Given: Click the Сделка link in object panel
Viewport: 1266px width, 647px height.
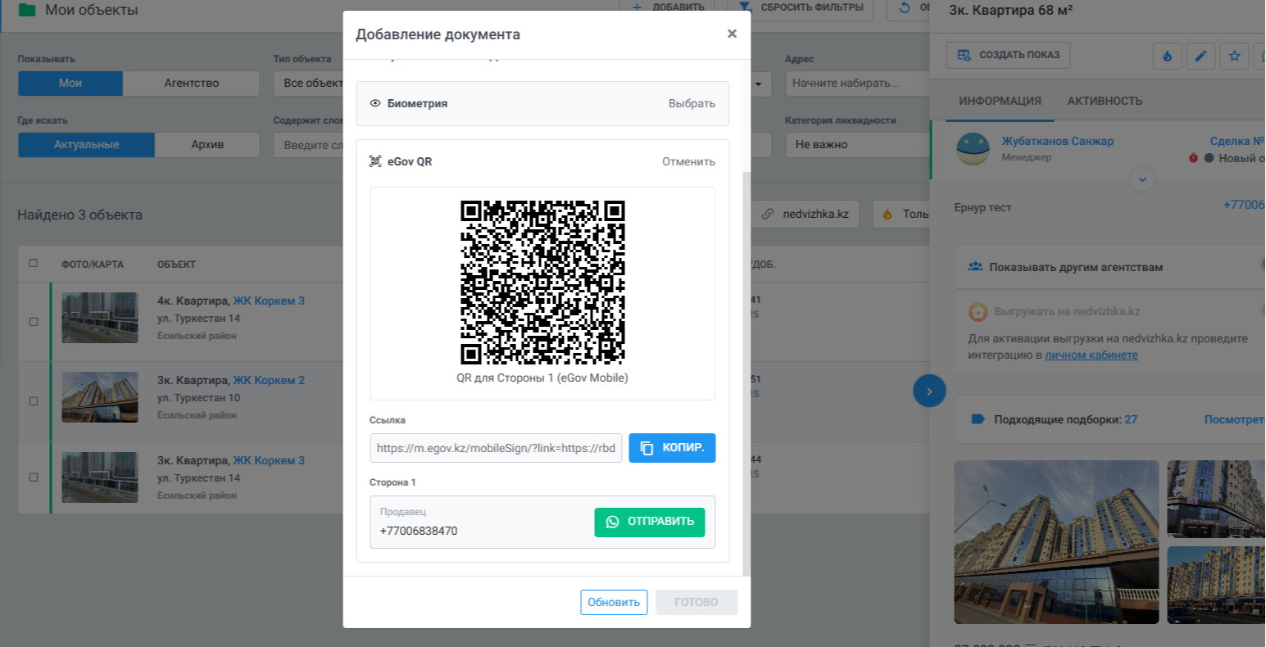Looking at the screenshot, I should coord(1237,141).
